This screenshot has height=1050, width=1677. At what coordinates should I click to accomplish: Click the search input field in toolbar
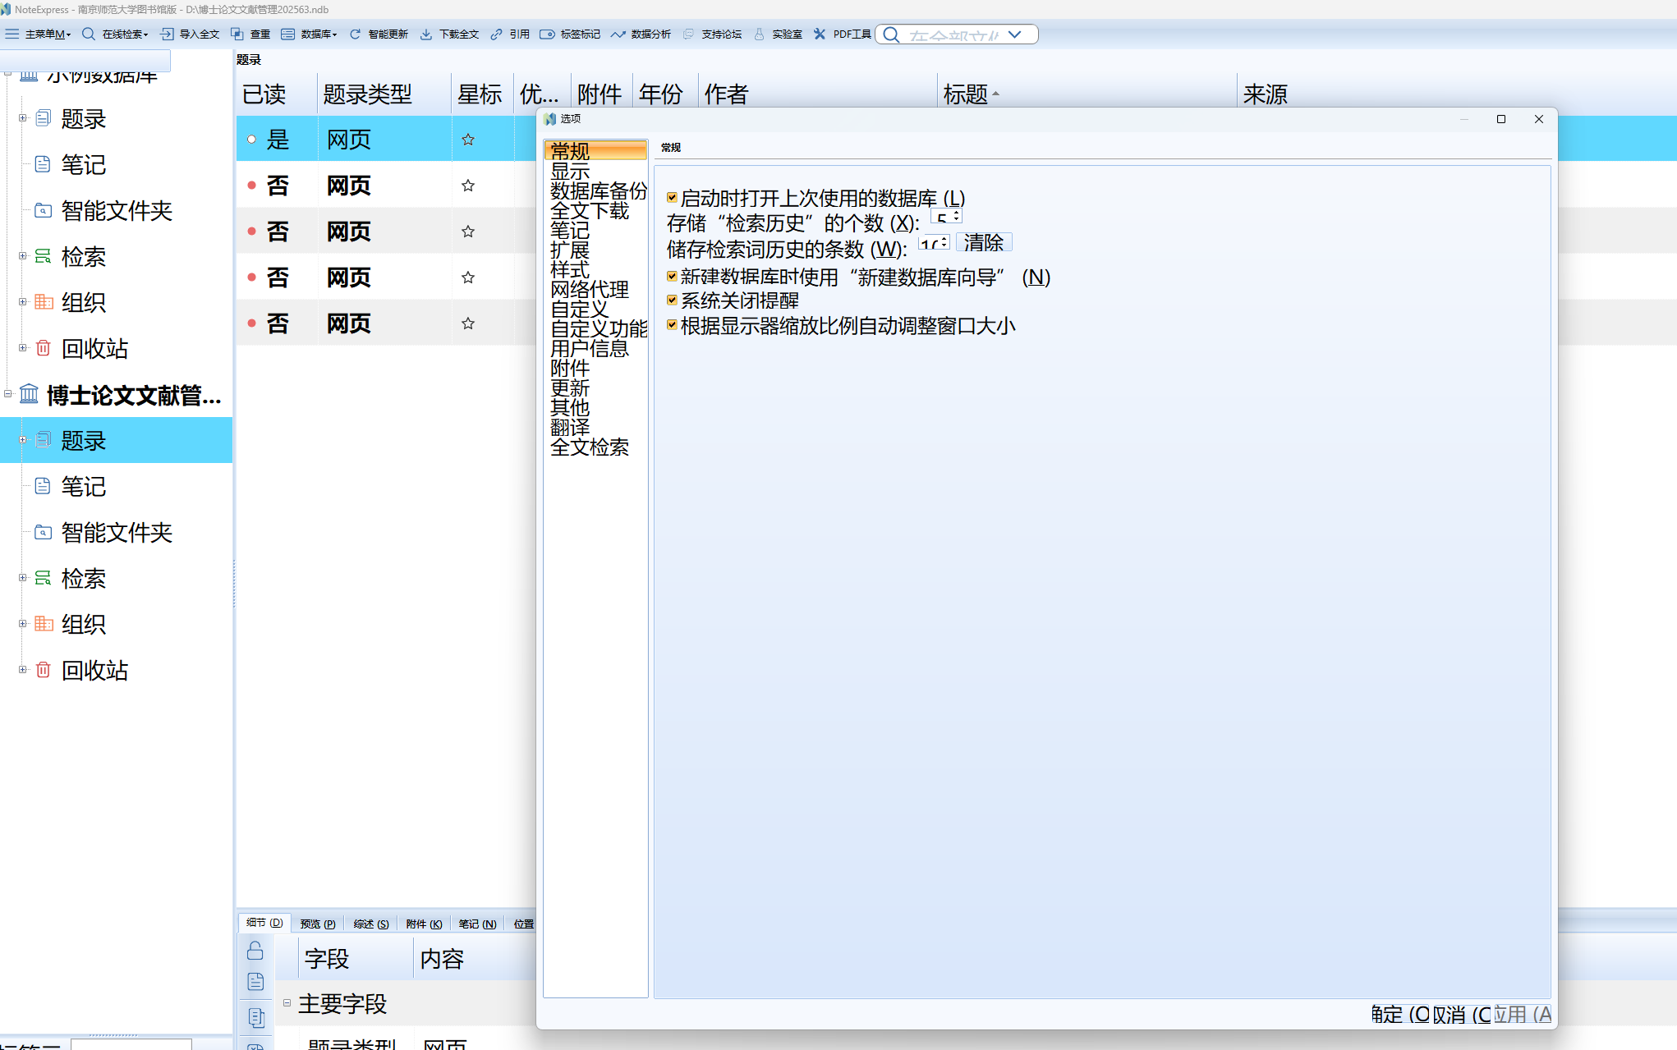point(953,34)
